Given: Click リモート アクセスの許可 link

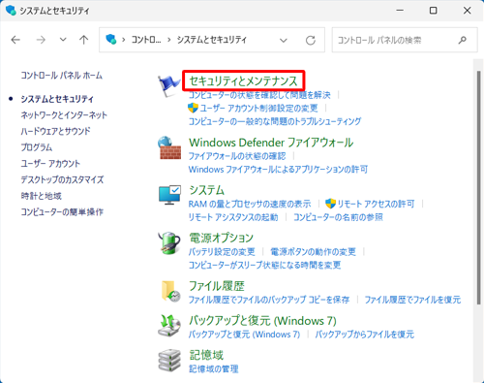Looking at the screenshot, I should 376,204.
